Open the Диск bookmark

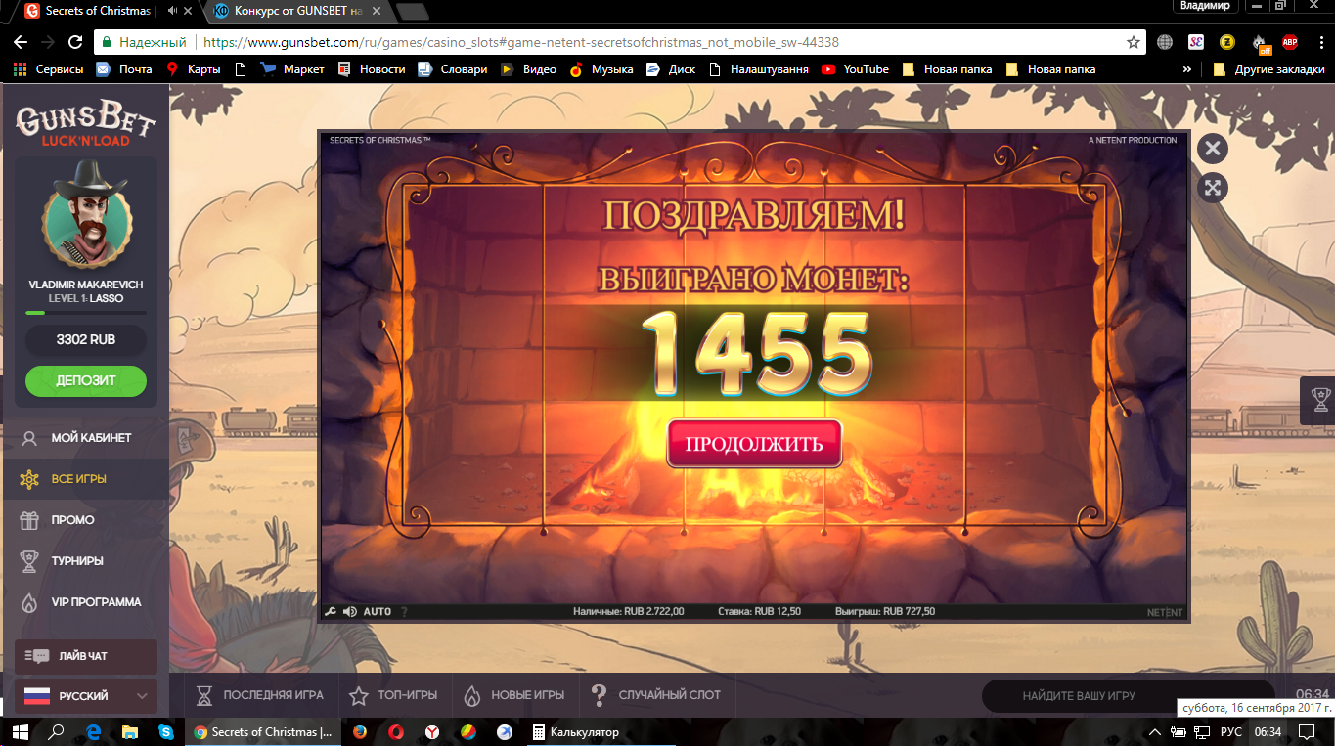(671, 69)
